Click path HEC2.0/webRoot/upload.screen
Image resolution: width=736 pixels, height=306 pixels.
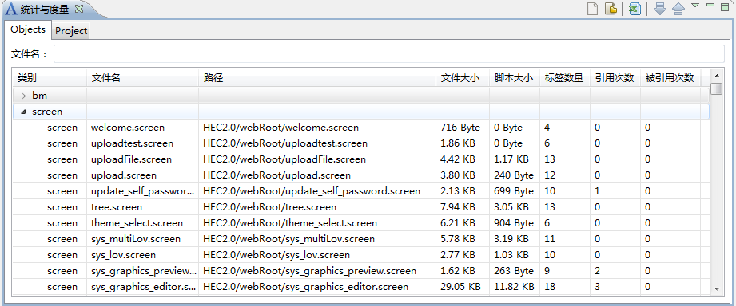coord(276,175)
